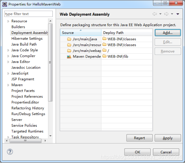Click the Edit... button

click(x=168, y=42)
